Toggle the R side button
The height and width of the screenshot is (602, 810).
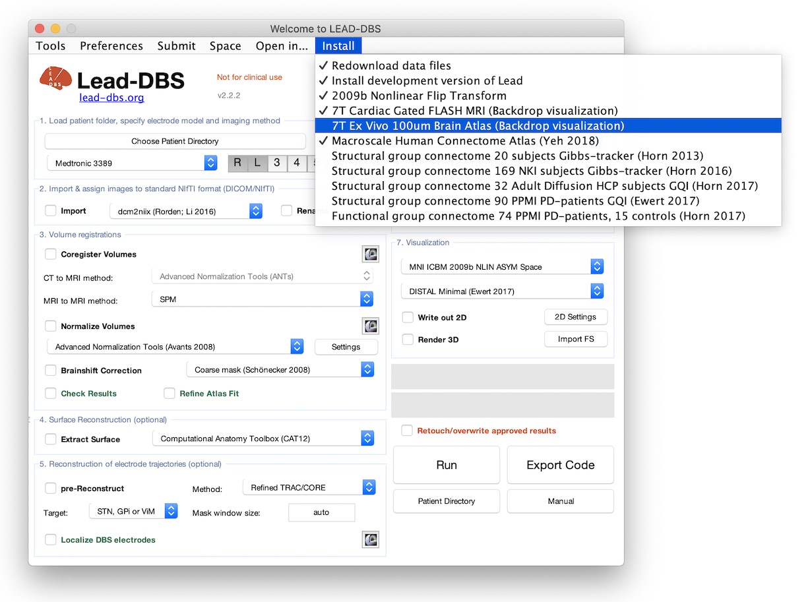(x=237, y=163)
